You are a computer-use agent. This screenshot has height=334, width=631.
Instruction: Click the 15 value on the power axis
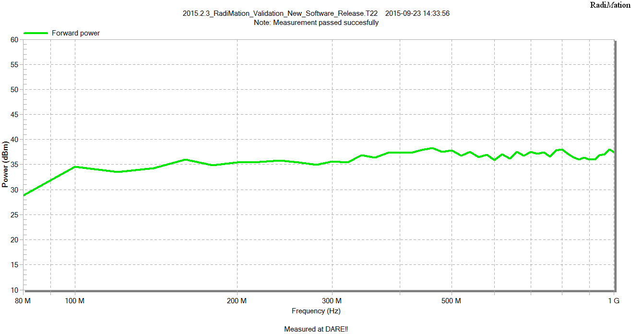[x=14, y=265]
